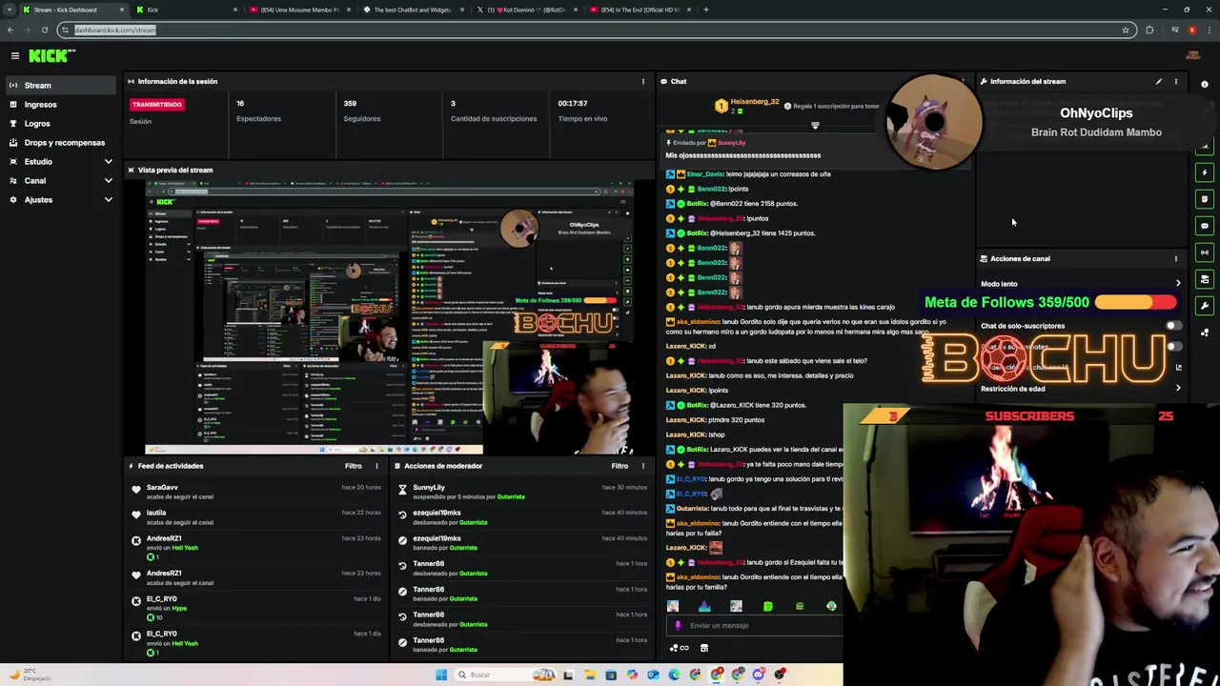Click the Meta de Follows progress bar
Screen dimensions: 1220x686
(1135, 303)
